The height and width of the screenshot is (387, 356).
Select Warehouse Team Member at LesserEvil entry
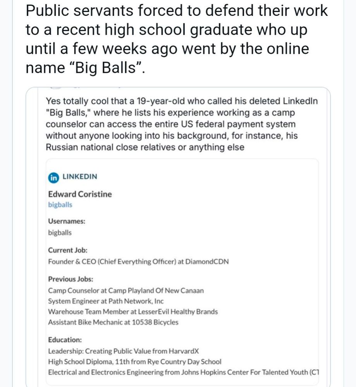(133, 312)
